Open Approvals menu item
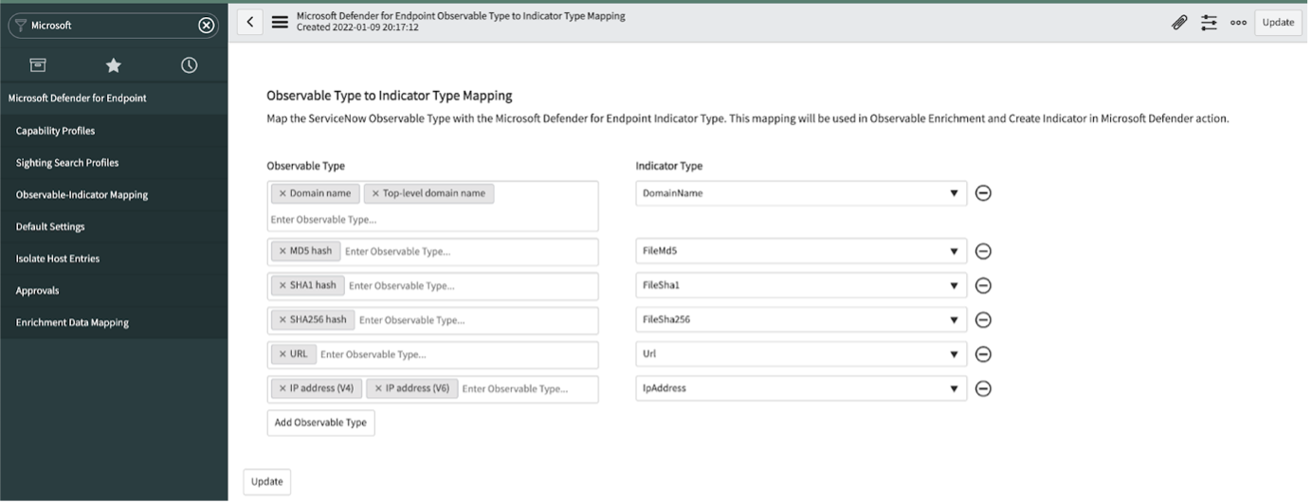The height and width of the screenshot is (503, 1312). tap(114, 291)
